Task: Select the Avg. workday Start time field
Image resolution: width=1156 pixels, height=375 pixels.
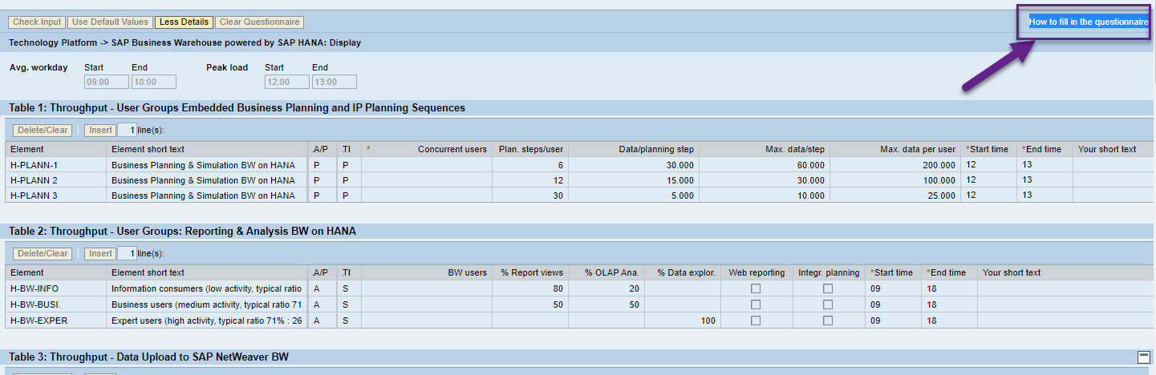Action: (x=106, y=82)
